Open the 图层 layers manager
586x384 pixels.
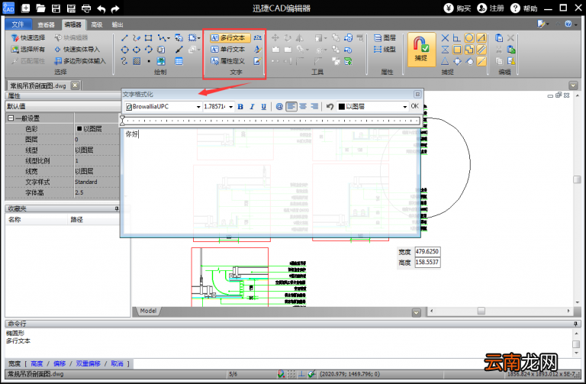click(385, 37)
